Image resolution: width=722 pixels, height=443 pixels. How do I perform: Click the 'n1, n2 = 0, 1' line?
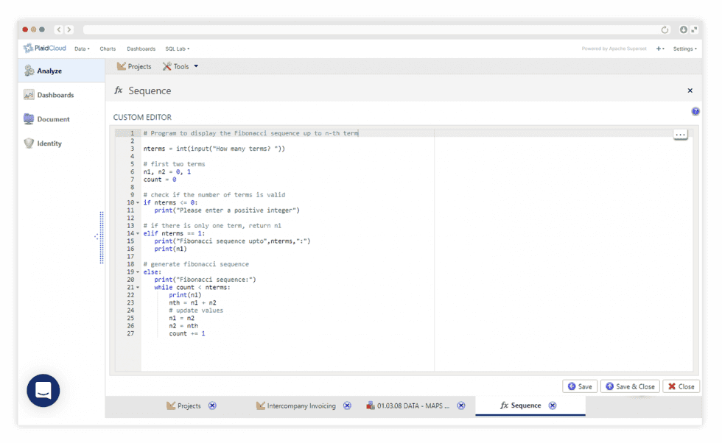(x=167, y=172)
